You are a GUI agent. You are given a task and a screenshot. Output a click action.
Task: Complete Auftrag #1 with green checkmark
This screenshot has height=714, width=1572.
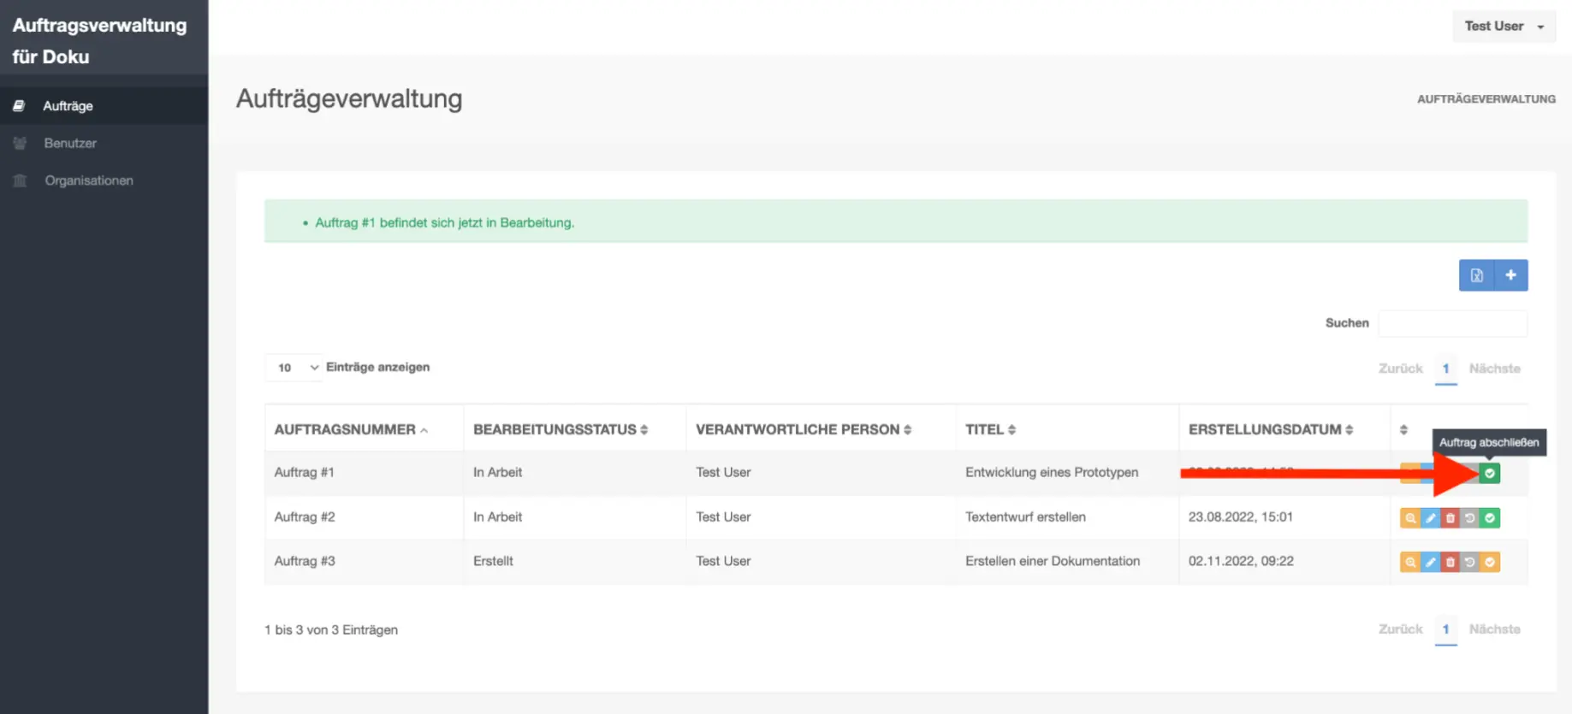coord(1490,473)
